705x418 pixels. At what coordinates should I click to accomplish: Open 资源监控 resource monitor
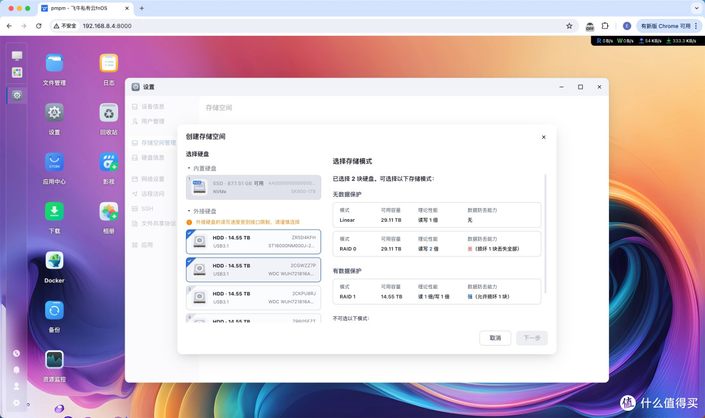coord(54,359)
